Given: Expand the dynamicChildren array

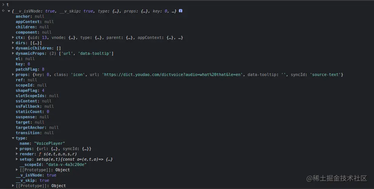Looking at the screenshot, I should (13, 48).
